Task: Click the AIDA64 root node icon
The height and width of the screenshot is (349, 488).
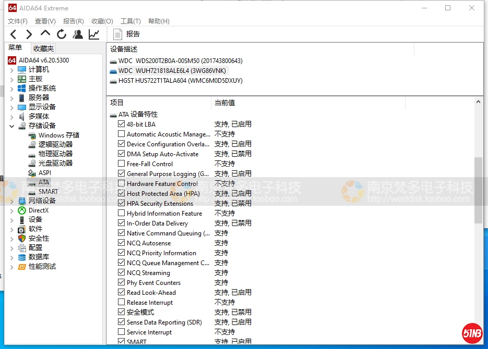Action: point(12,60)
